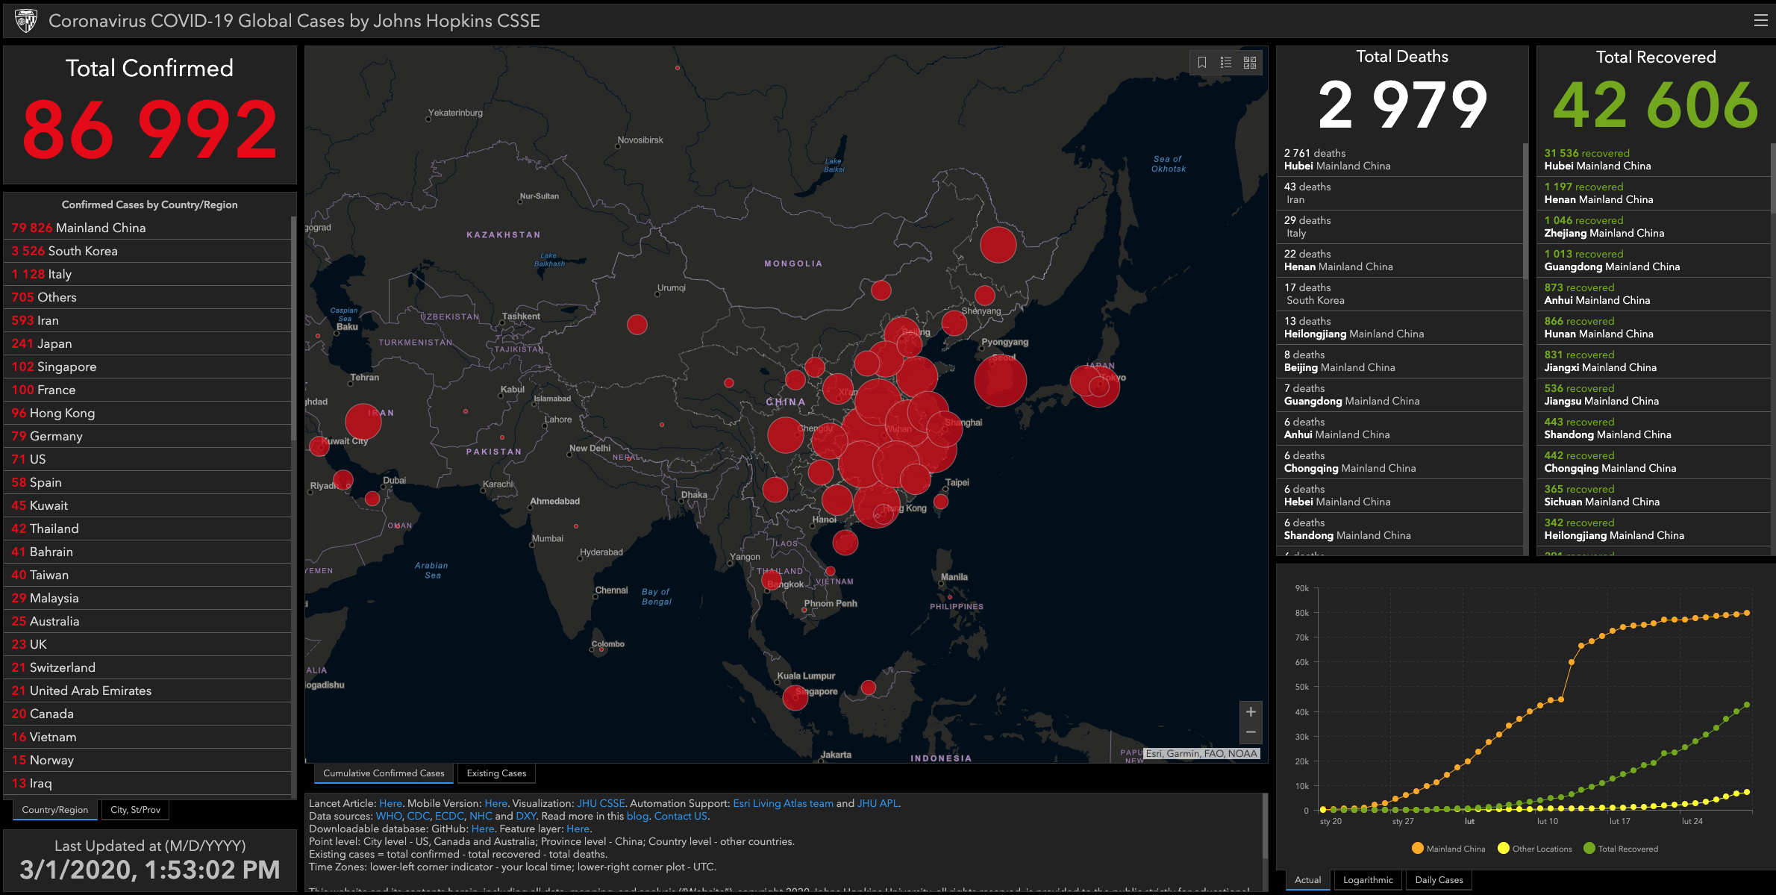The height and width of the screenshot is (895, 1776).
Task: Open the Lancet Article Here link
Action: 390,803
